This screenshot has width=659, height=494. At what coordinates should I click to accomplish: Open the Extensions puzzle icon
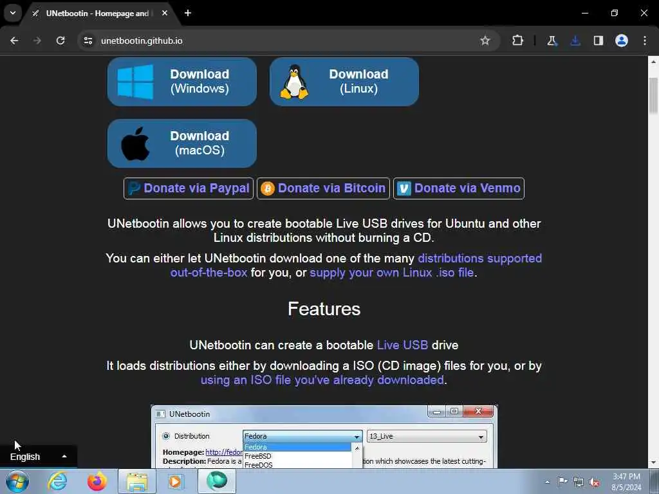(518, 41)
